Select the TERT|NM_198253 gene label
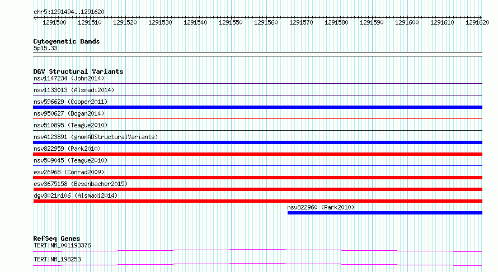 [x=57, y=259]
